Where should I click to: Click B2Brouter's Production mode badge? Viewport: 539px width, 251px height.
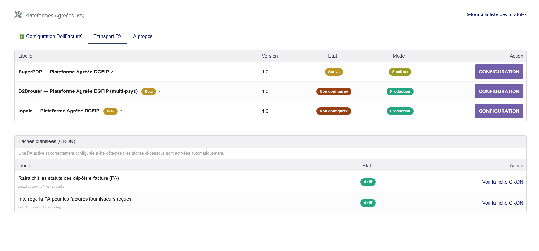tap(400, 92)
